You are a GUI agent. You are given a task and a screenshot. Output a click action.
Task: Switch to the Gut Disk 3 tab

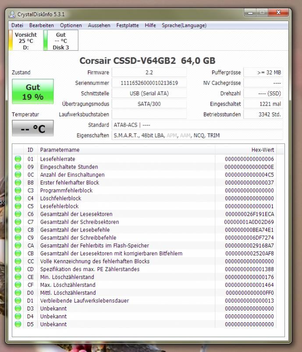[x=61, y=41]
